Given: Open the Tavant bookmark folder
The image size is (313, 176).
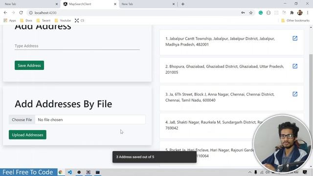Looking at the screenshot, I should coord(44,21).
